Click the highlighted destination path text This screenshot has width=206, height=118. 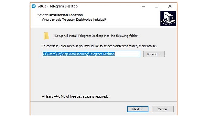click(x=79, y=54)
